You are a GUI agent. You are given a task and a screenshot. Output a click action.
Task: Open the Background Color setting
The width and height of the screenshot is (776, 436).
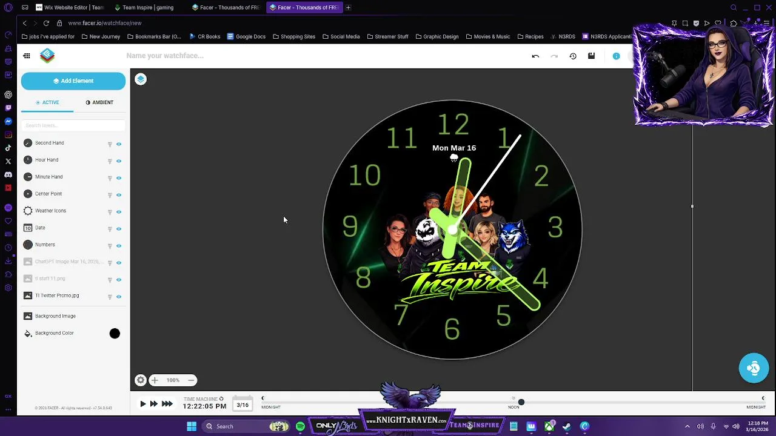(x=55, y=333)
